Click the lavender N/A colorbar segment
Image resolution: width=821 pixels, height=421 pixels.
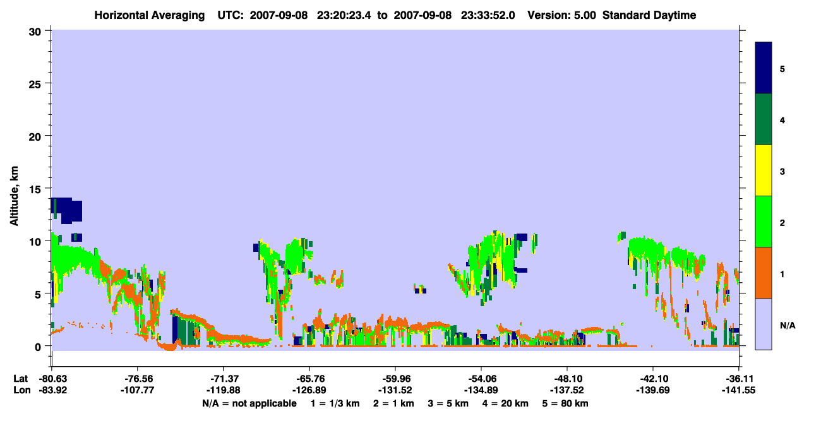764,324
